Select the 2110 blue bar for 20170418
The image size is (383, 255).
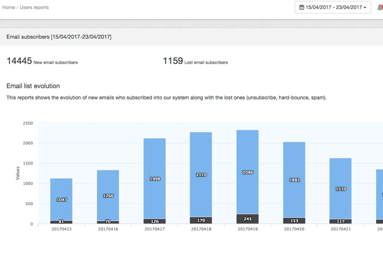coord(201,175)
